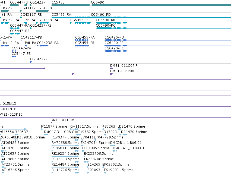Click the DME1-011F16 arrow marker
The image size is (231, 174).
[51, 123]
